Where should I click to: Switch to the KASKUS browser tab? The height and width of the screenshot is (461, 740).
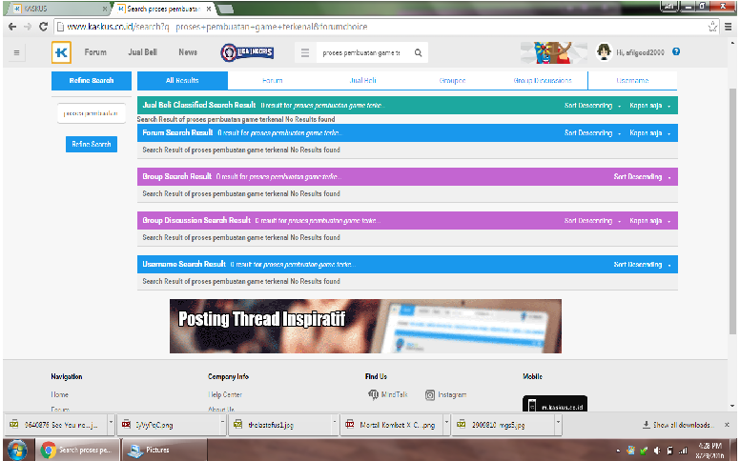pyautogui.click(x=59, y=9)
